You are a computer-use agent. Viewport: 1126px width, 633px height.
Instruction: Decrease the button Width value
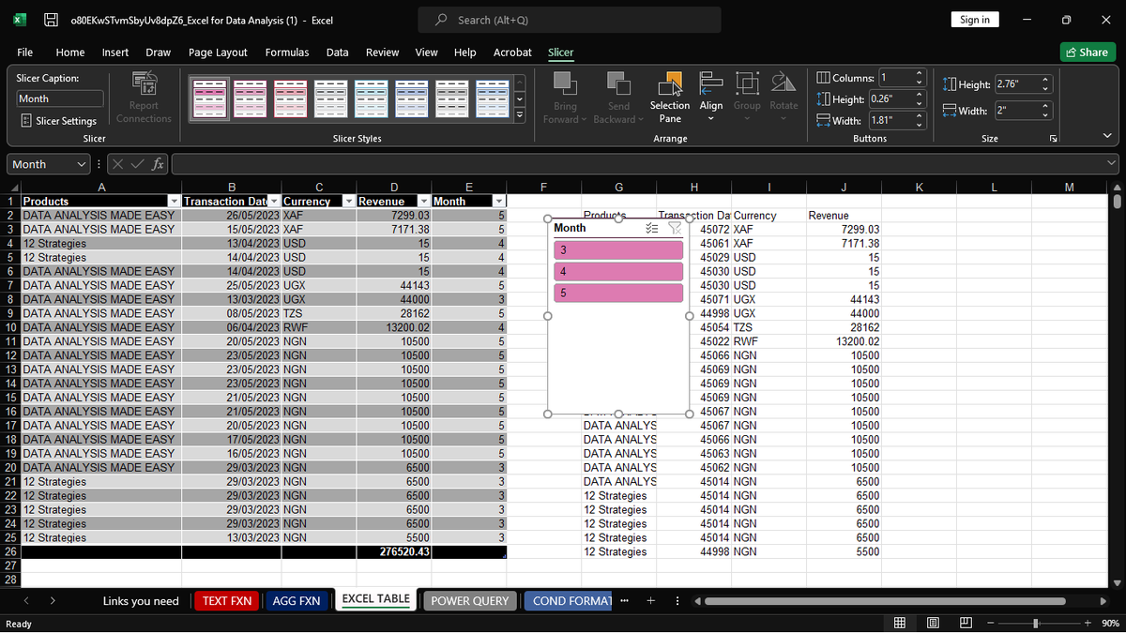pos(921,124)
